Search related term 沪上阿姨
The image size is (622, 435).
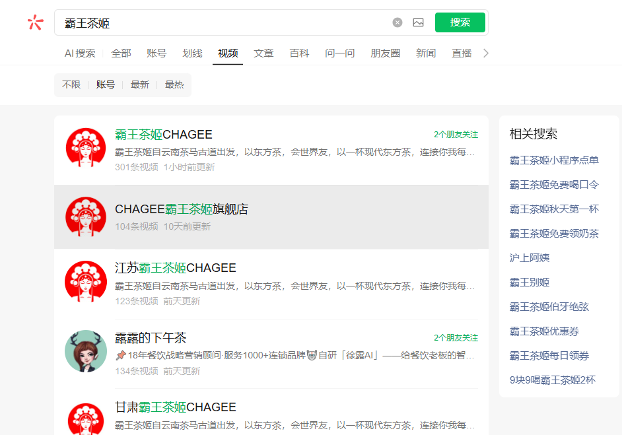click(529, 257)
